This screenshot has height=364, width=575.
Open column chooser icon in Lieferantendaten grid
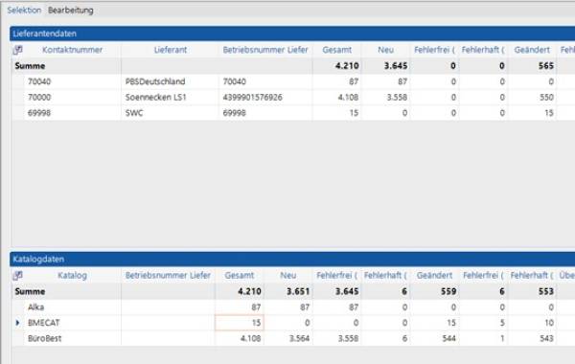pyautogui.click(x=17, y=50)
